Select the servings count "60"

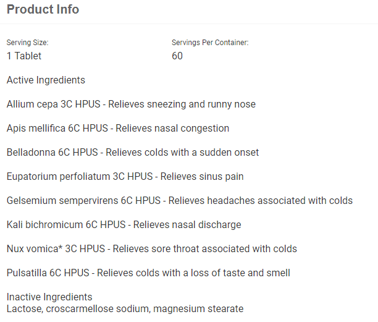[177, 56]
